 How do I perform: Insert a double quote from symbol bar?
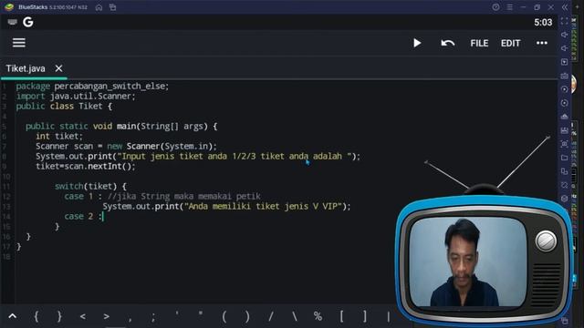(201, 314)
